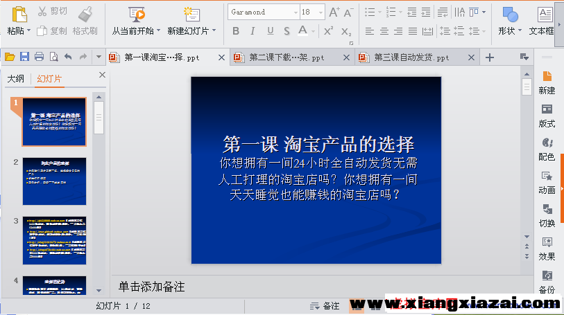
Task: Center align text
Action: pyautogui.click(x=384, y=32)
